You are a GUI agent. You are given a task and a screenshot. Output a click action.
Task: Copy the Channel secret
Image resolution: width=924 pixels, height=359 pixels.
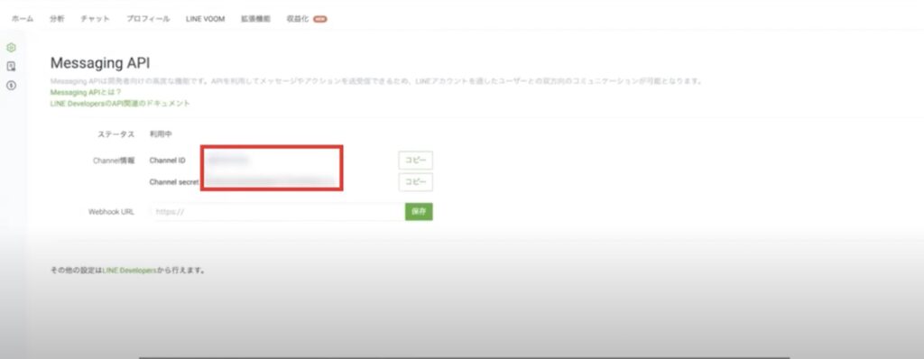(415, 181)
